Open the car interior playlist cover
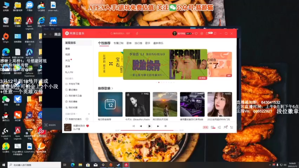This screenshot has width=299, height=168. [192, 105]
